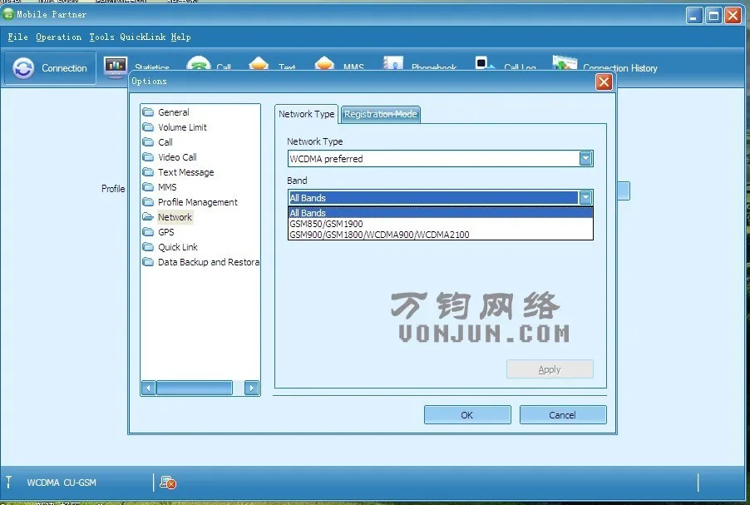
Task: Click the network disconnected status icon
Action: point(168,483)
